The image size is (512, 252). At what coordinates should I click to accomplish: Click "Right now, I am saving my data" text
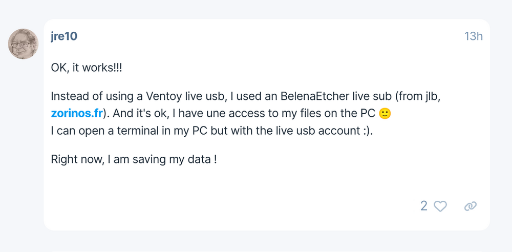pos(134,159)
